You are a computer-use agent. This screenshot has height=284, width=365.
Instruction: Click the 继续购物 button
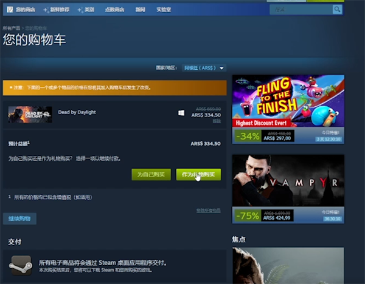pos(19,218)
